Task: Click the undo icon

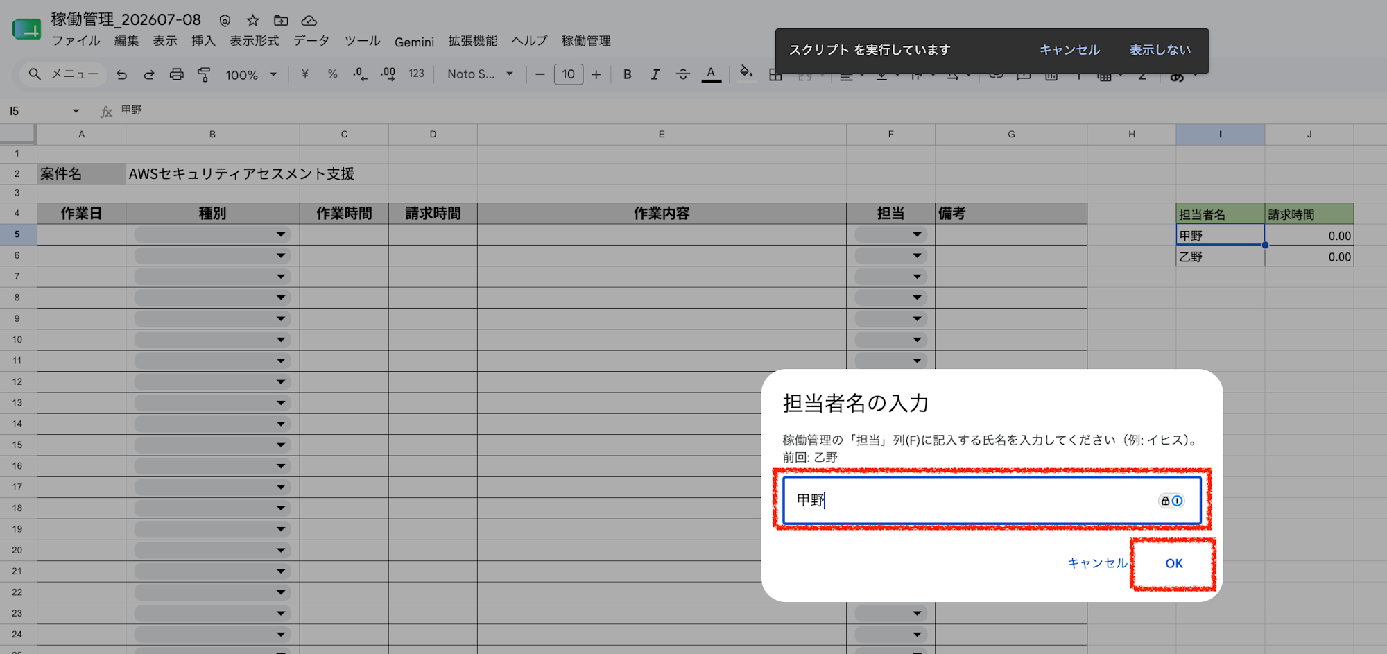Action: pyautogui.click(x=122, y=74)
